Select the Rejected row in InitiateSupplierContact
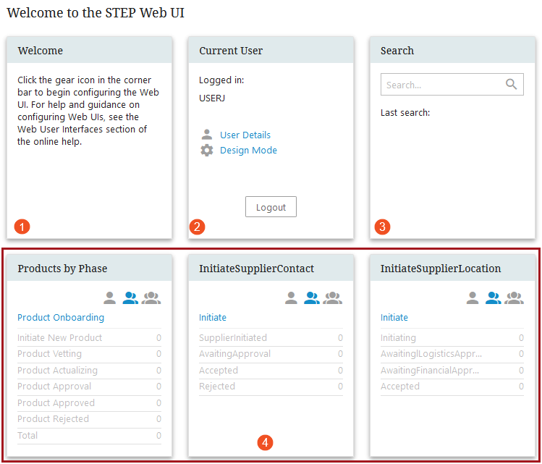 [x=271, y=387]
